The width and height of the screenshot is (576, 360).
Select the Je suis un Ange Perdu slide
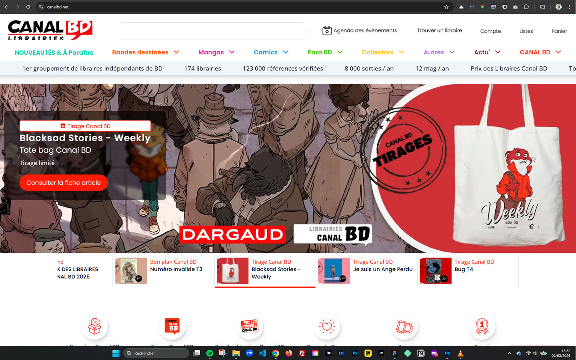(367, 271)
